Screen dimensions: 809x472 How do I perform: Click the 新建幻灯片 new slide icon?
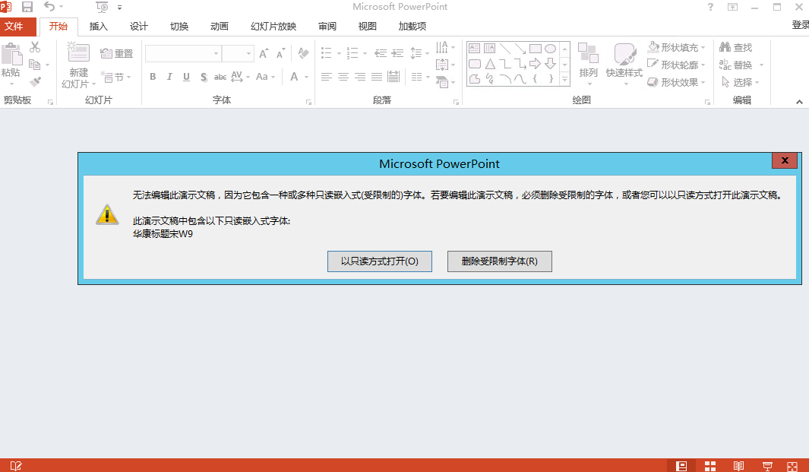[x=78, y=52]
